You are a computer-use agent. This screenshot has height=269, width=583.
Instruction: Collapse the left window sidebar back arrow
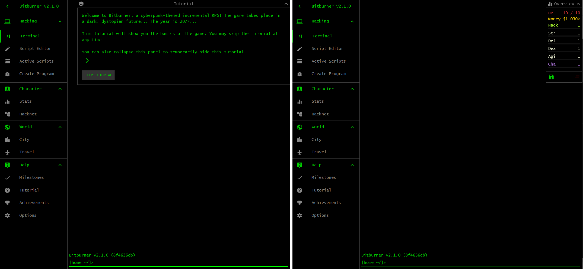(7, 6)
